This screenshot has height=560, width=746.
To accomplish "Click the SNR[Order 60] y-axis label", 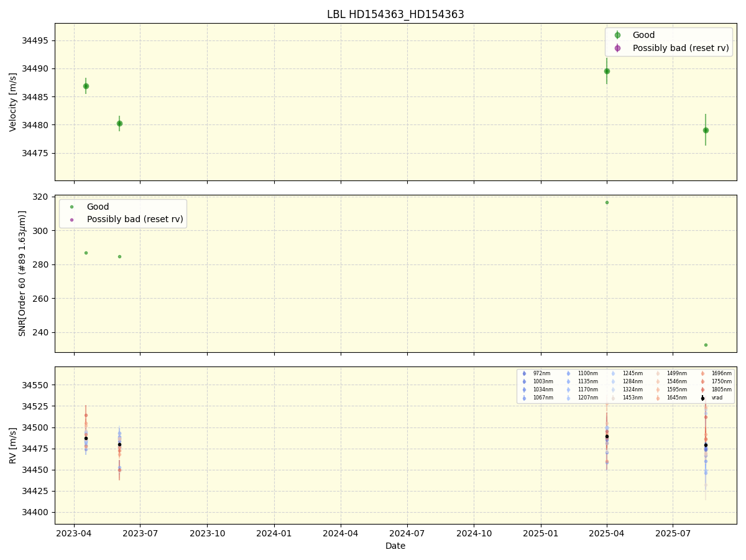I will (x=22, y=273).
